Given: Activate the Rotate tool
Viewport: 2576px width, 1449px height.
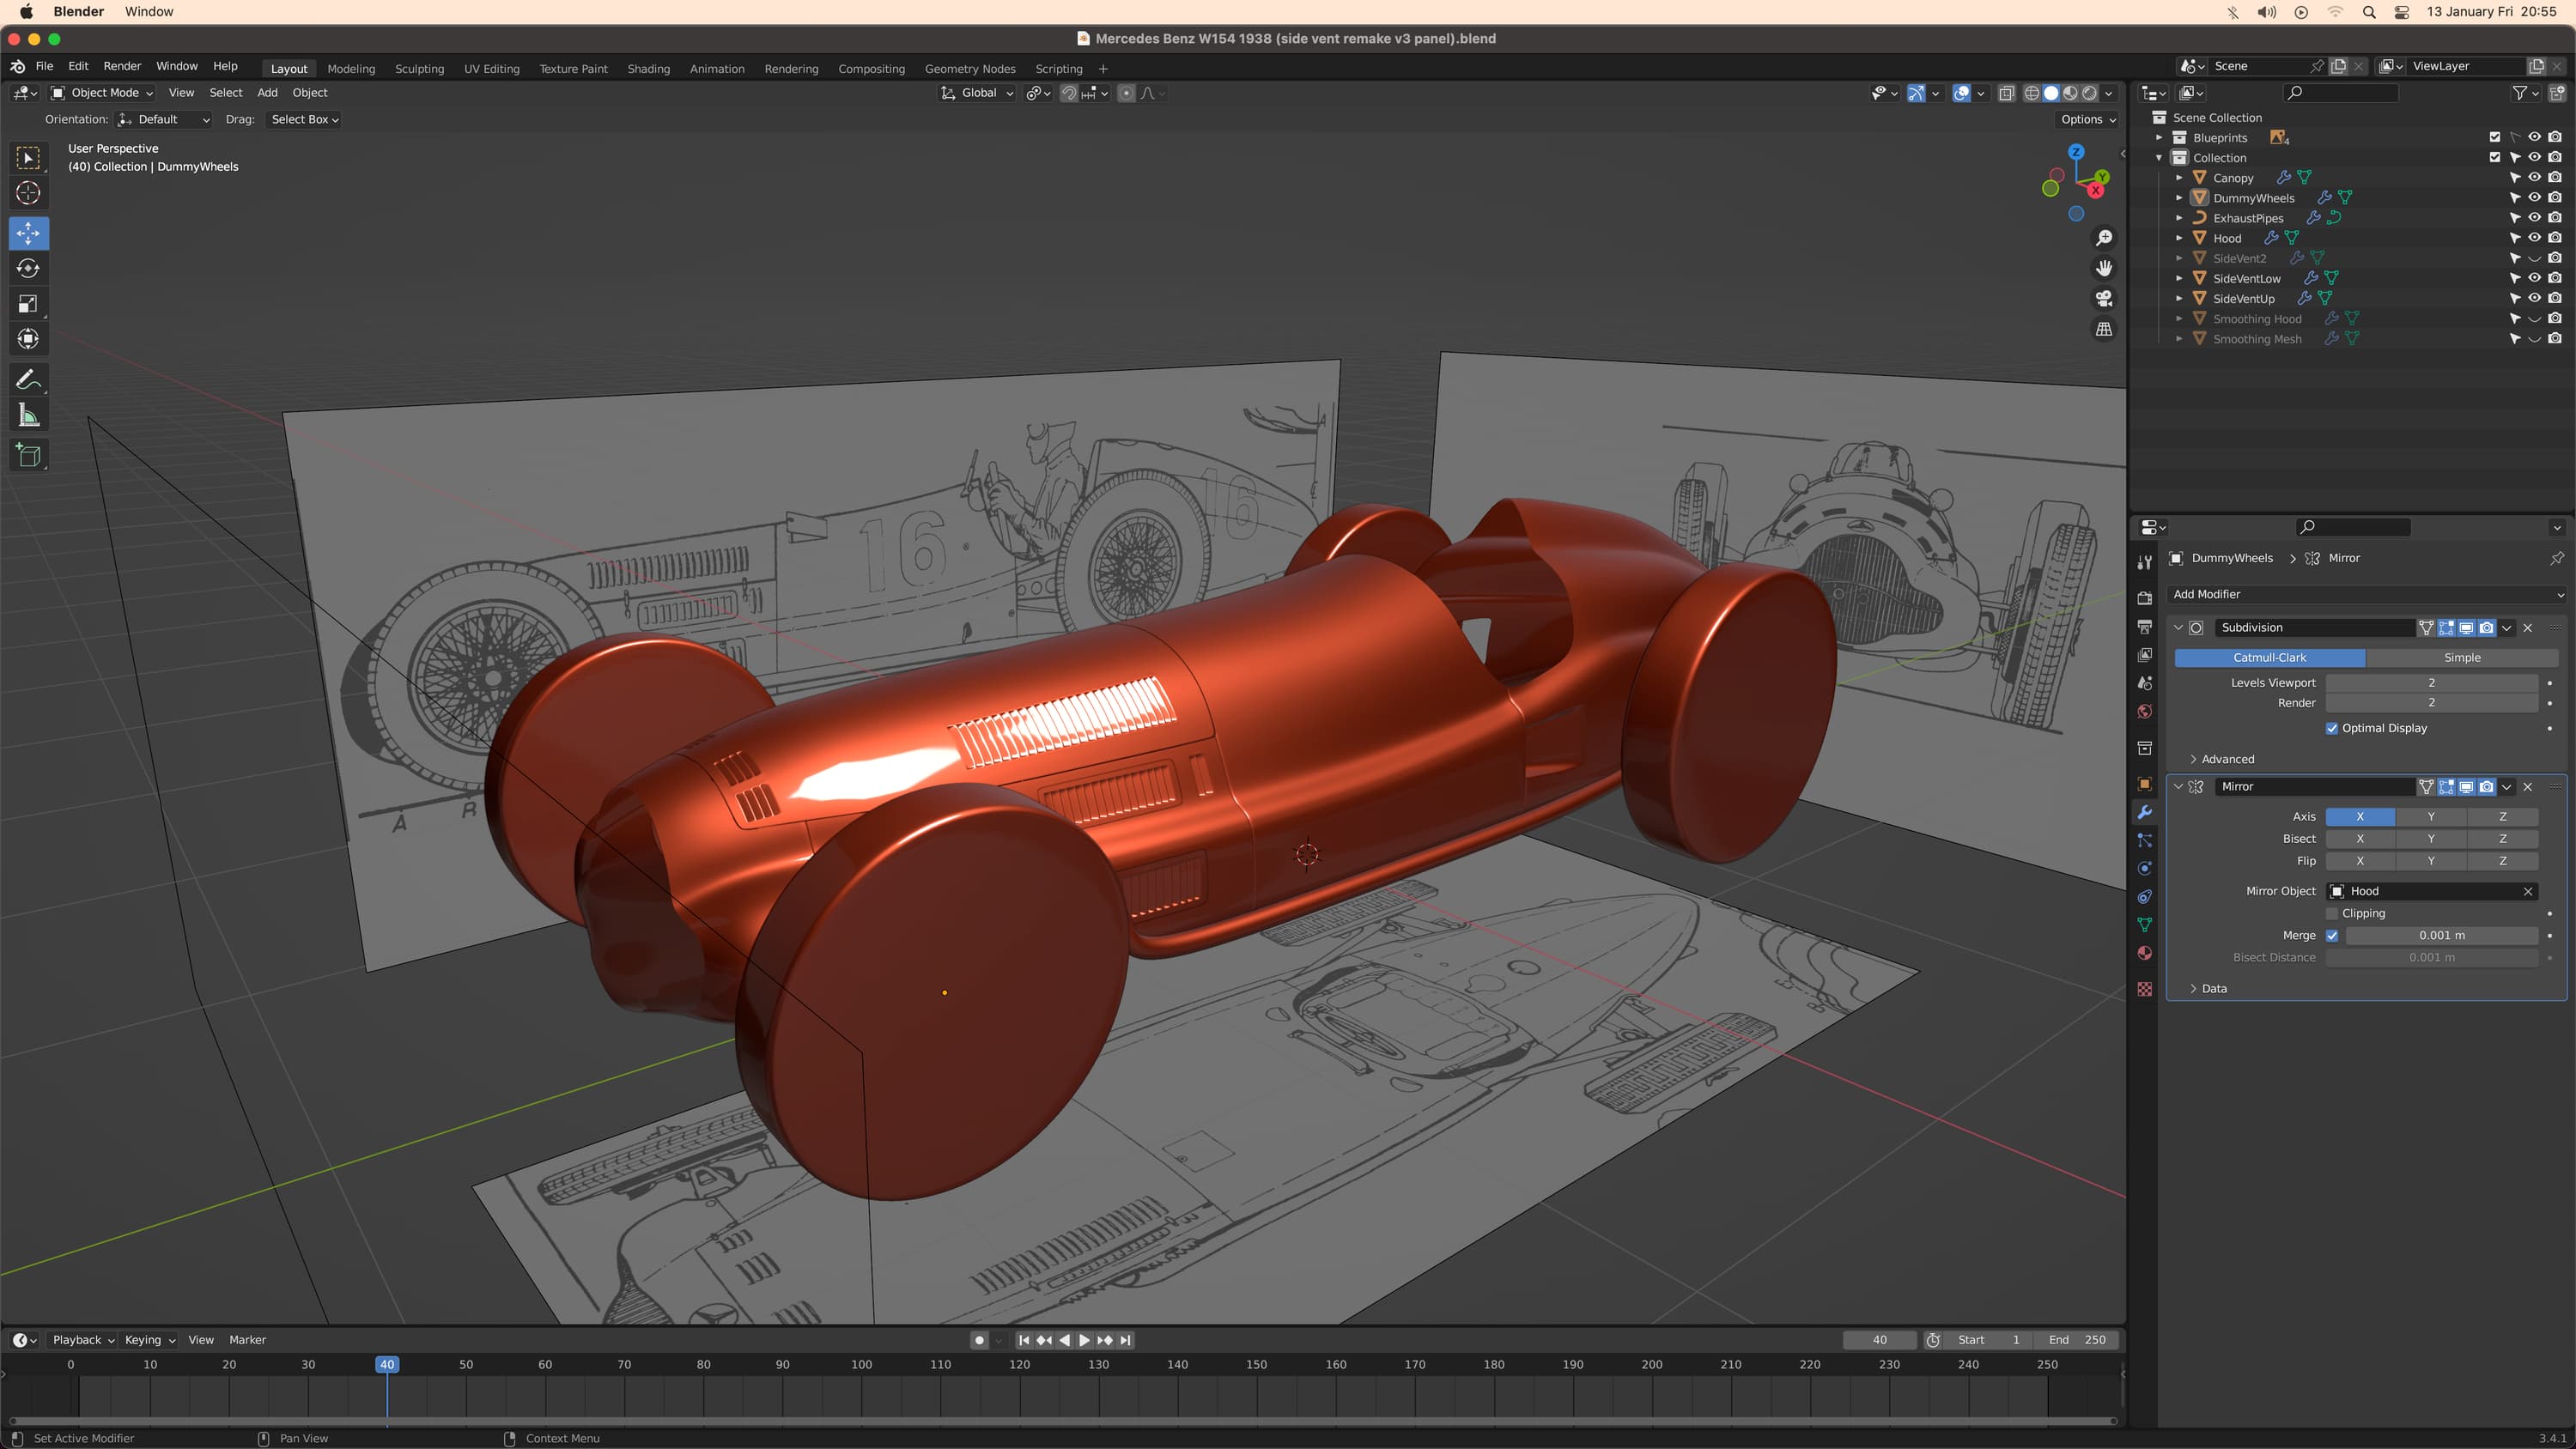Looking at the screenshot, I should [28, 268].
